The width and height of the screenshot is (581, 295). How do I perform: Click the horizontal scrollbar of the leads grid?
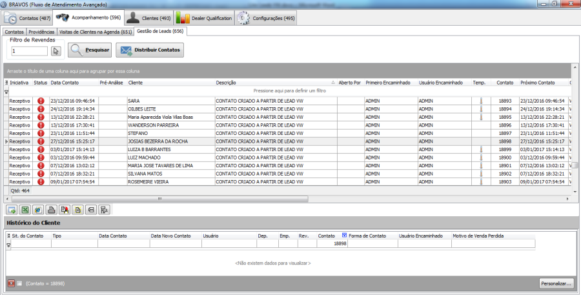coord(159,199)
